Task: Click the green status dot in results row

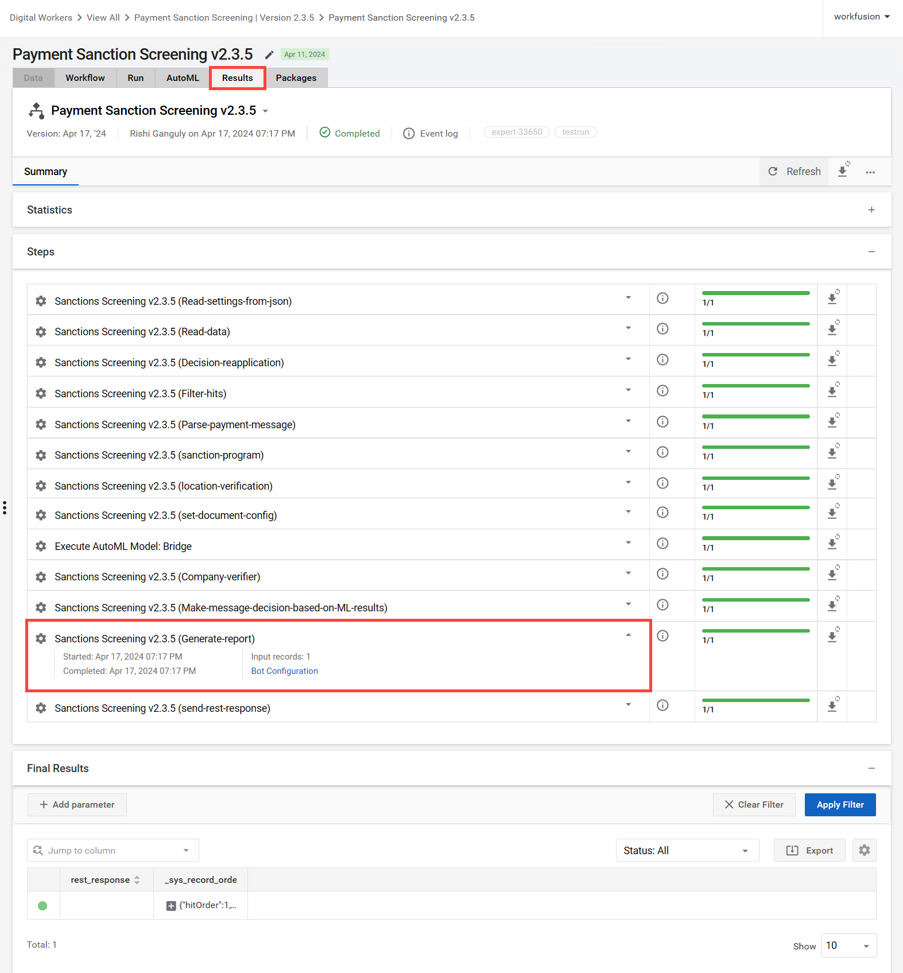Action: point(42,906)
